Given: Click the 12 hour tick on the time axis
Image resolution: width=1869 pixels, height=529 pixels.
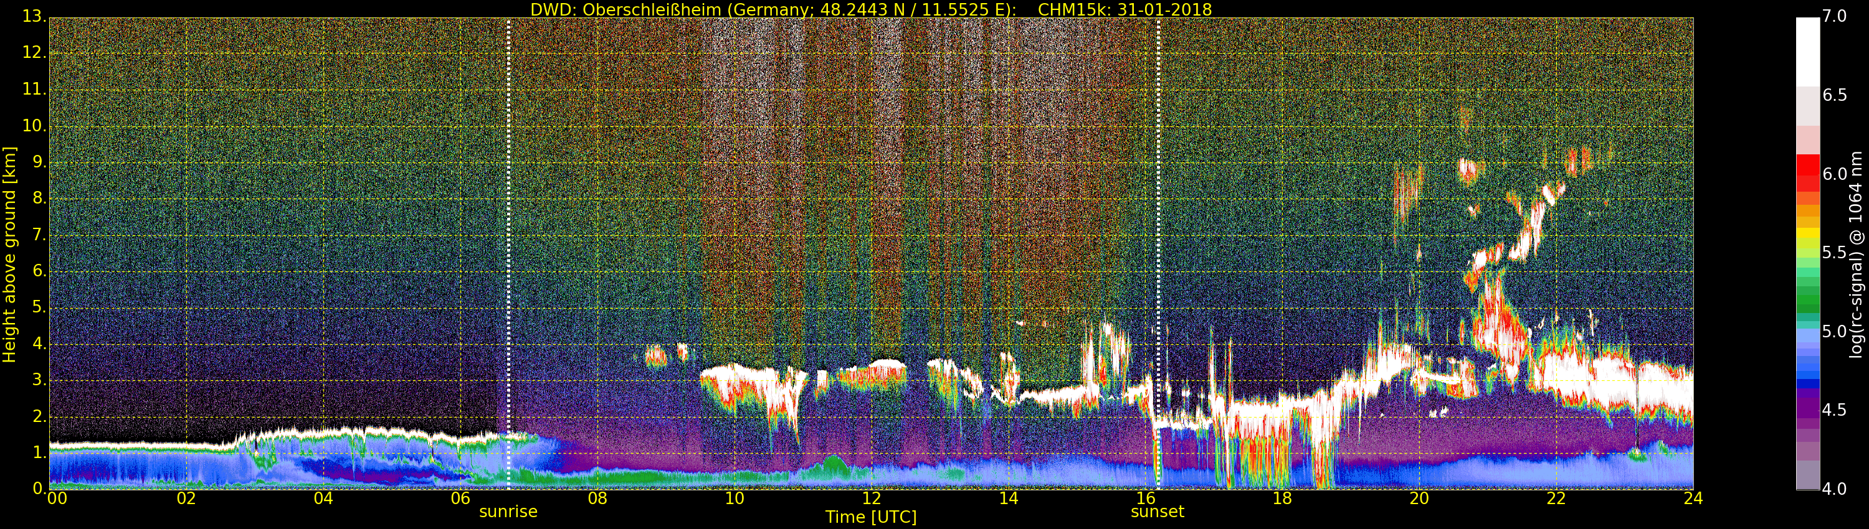Looking at the screenshot, I should pos(872,499).
